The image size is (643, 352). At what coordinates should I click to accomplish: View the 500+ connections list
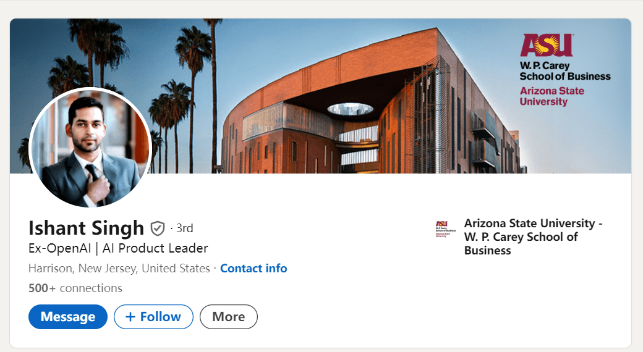tap(75, 288)
